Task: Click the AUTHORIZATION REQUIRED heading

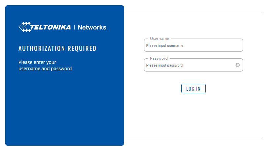Action: [x=57, y=48]
